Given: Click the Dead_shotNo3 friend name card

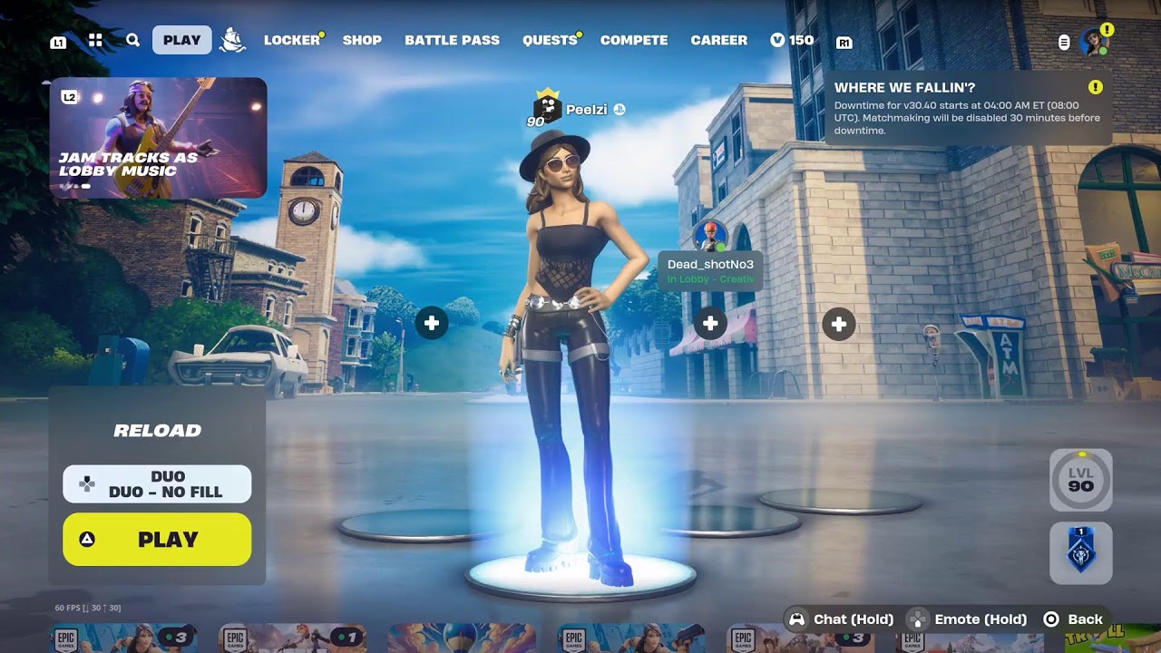Looking at the screenshot, I should [x=710, y=271].
